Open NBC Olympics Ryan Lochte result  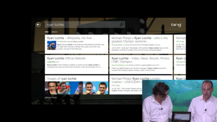click(140, 60)
